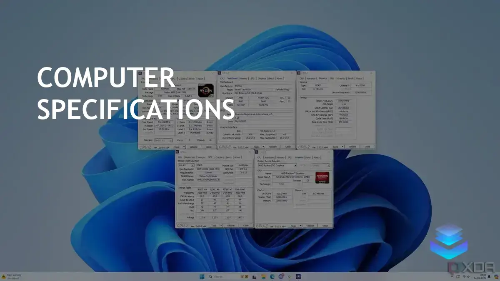Click the Level 3 96 MBytes cache value
This screenshot has height=281, width=500.
(x=195, y=133)
